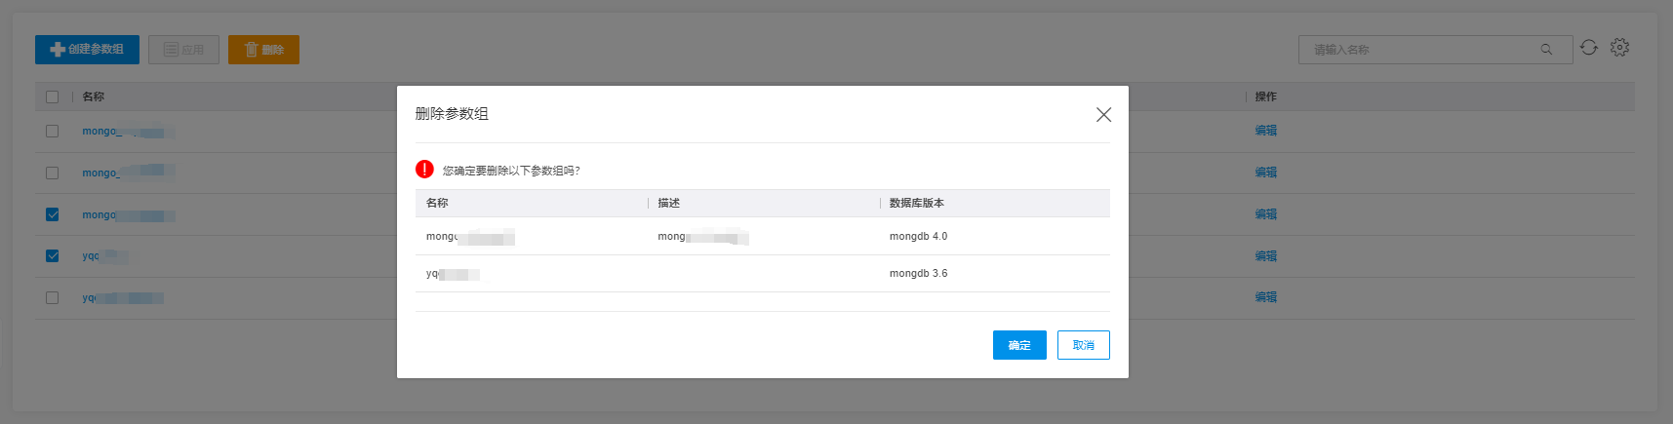Open the settings gear icon

point(1619,48)
